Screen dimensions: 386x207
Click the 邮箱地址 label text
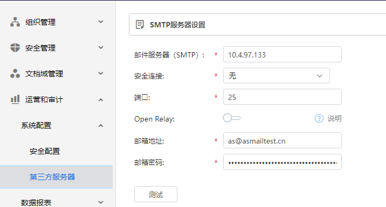[x=149, y=141]
